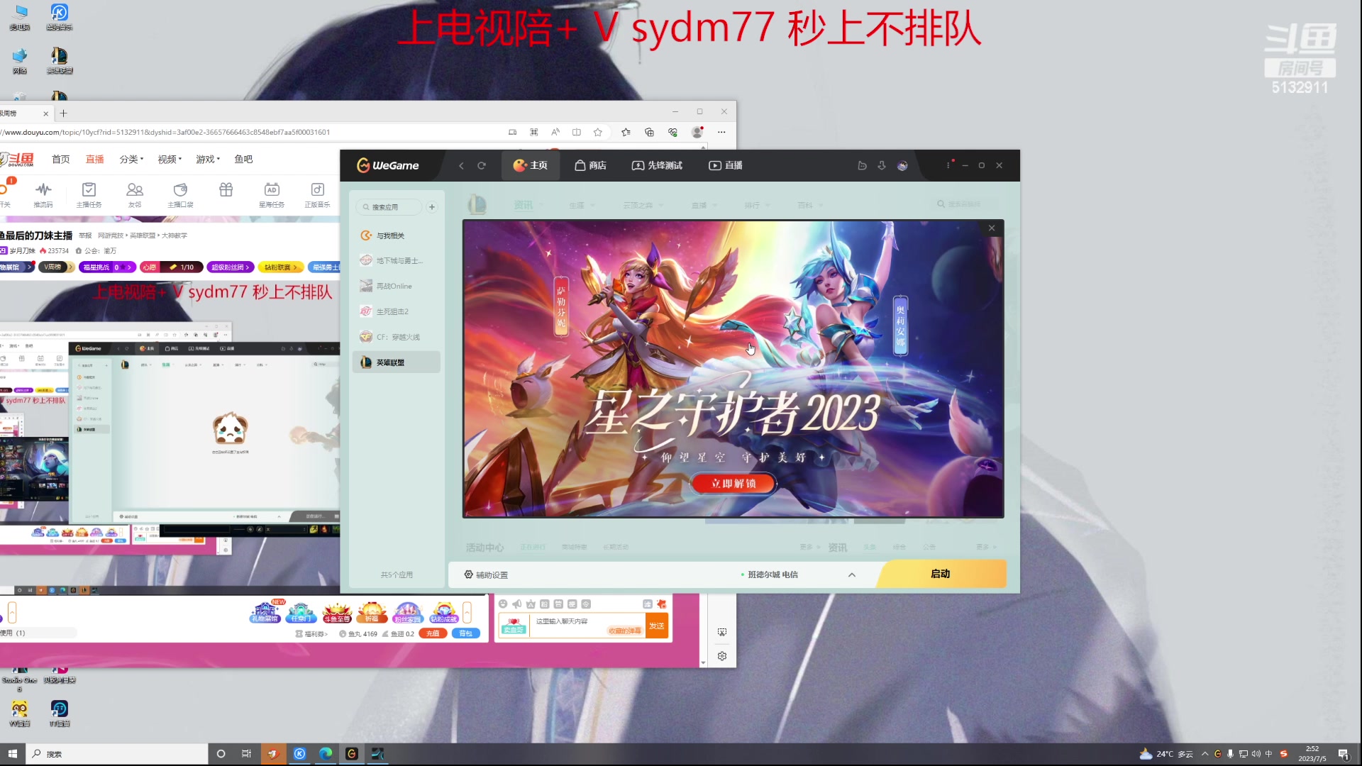
Task: Click the WeGame user avatar icon
Action: [x=902, y=165]
